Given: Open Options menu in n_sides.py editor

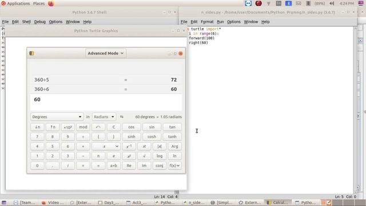Looking at the screenshot, I should click(x=234, y=22).
